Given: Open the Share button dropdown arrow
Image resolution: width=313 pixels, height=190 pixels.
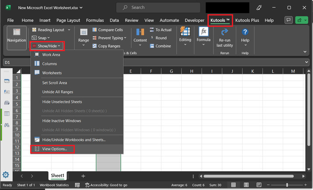Looking at the screenshot, I should [306, 20].
